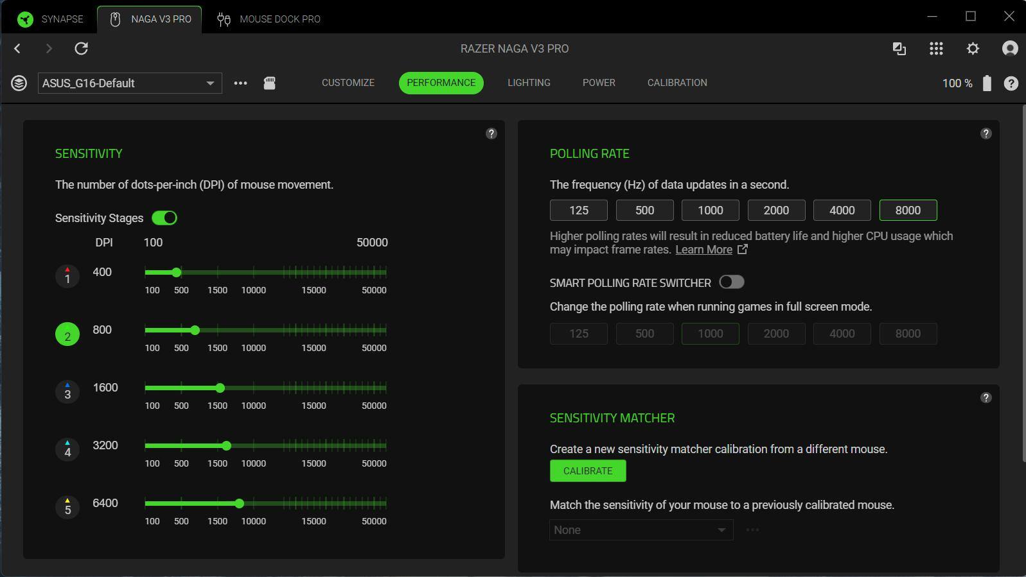1026x577 pixels.
Task: Select sensitivity stage 5
Action: coord(67,508)
